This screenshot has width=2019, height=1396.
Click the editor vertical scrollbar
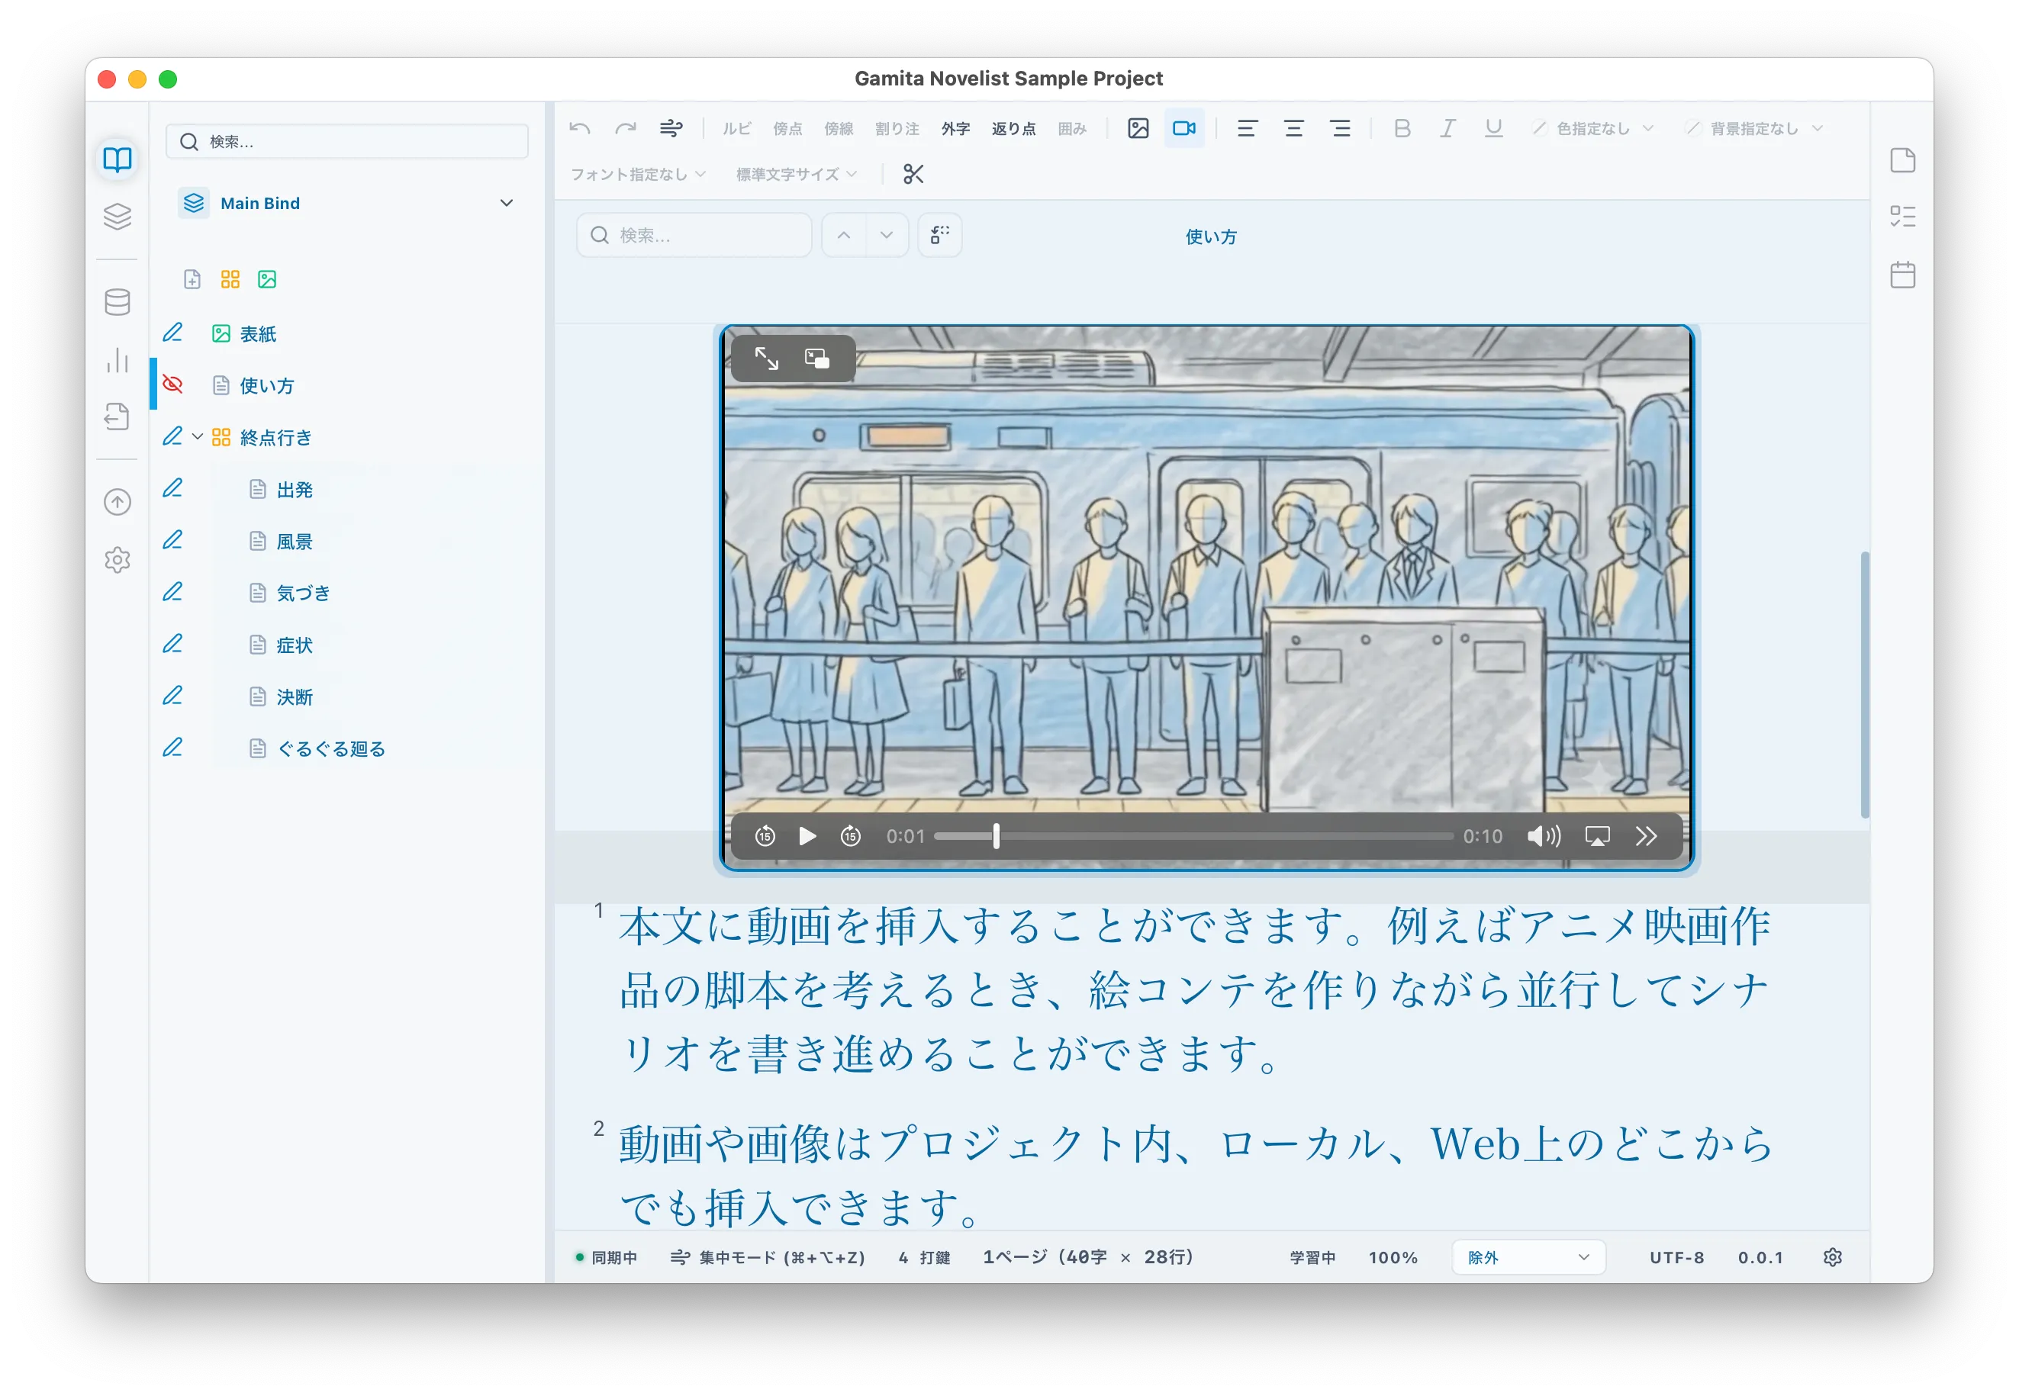tap(1864, 684)
